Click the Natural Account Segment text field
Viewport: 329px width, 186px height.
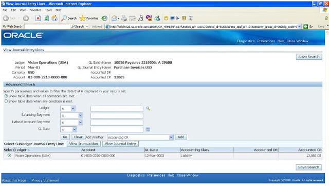coord(117,123)
